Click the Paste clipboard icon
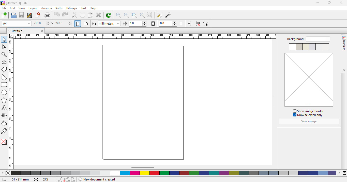This screenshot has height=182, width=347. pos(90,15)
